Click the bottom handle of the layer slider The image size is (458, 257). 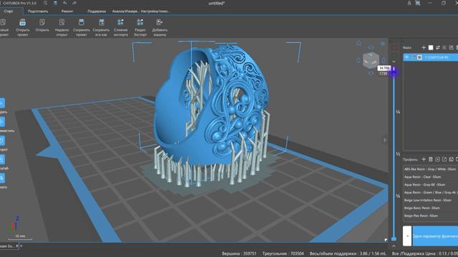click(394, 239)
